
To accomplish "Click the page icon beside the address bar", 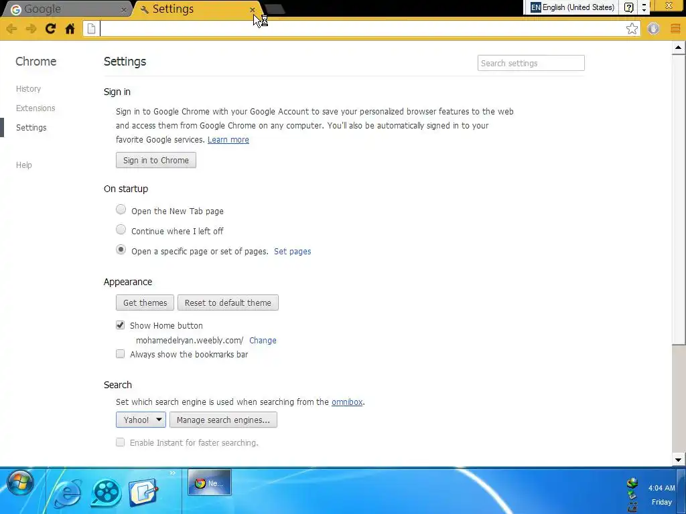I will [91, 29].
